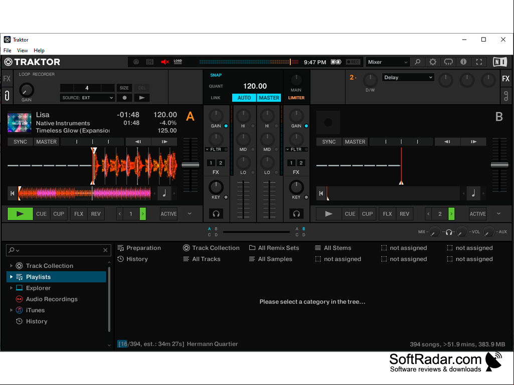Jump to track start on deck A
The image size is (514, 385).
pos(12,193)
